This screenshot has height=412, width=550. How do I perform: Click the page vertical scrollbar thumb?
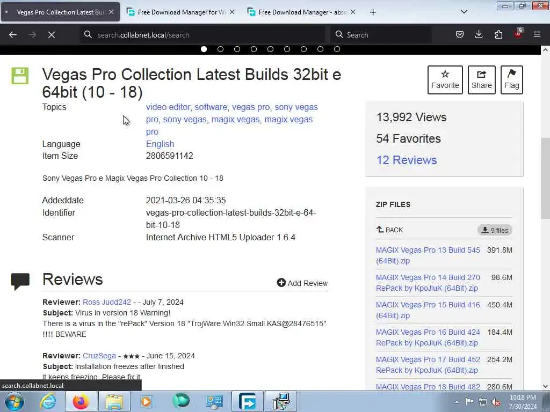[x=545, y=179]
